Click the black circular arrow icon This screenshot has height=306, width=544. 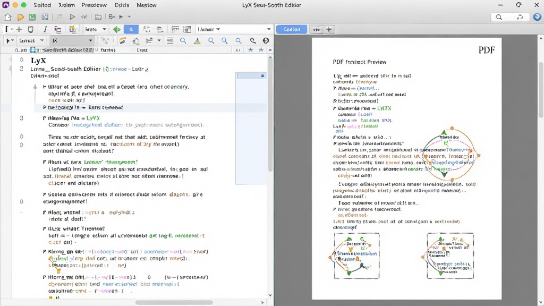[266, 40]
